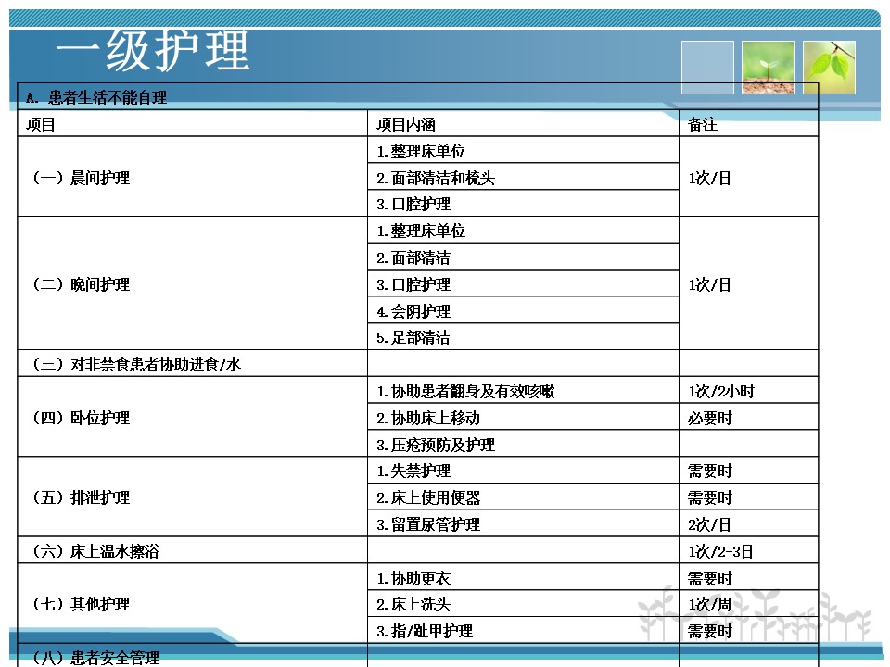Viewport: 890px width, 667px height.
Task: Click the slide title 一级护理
Action: pyautogui.click(x=153, y=50)
